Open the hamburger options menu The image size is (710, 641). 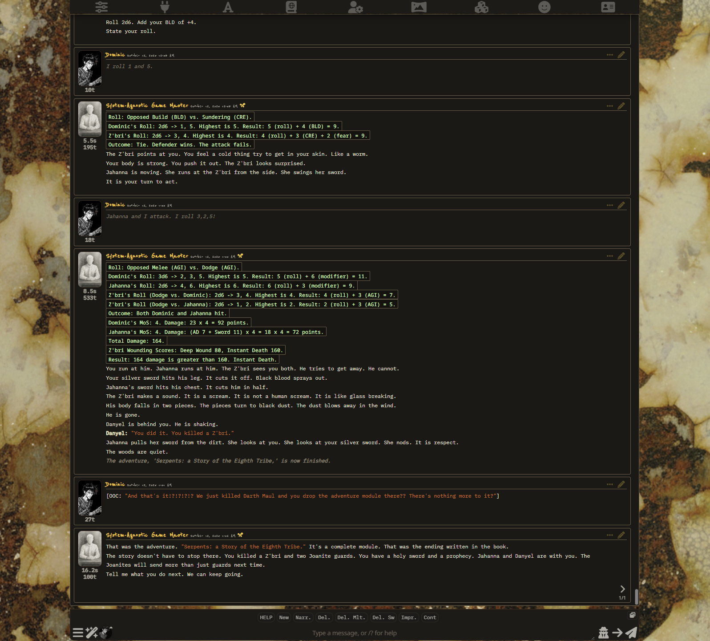tap(78, 633)
